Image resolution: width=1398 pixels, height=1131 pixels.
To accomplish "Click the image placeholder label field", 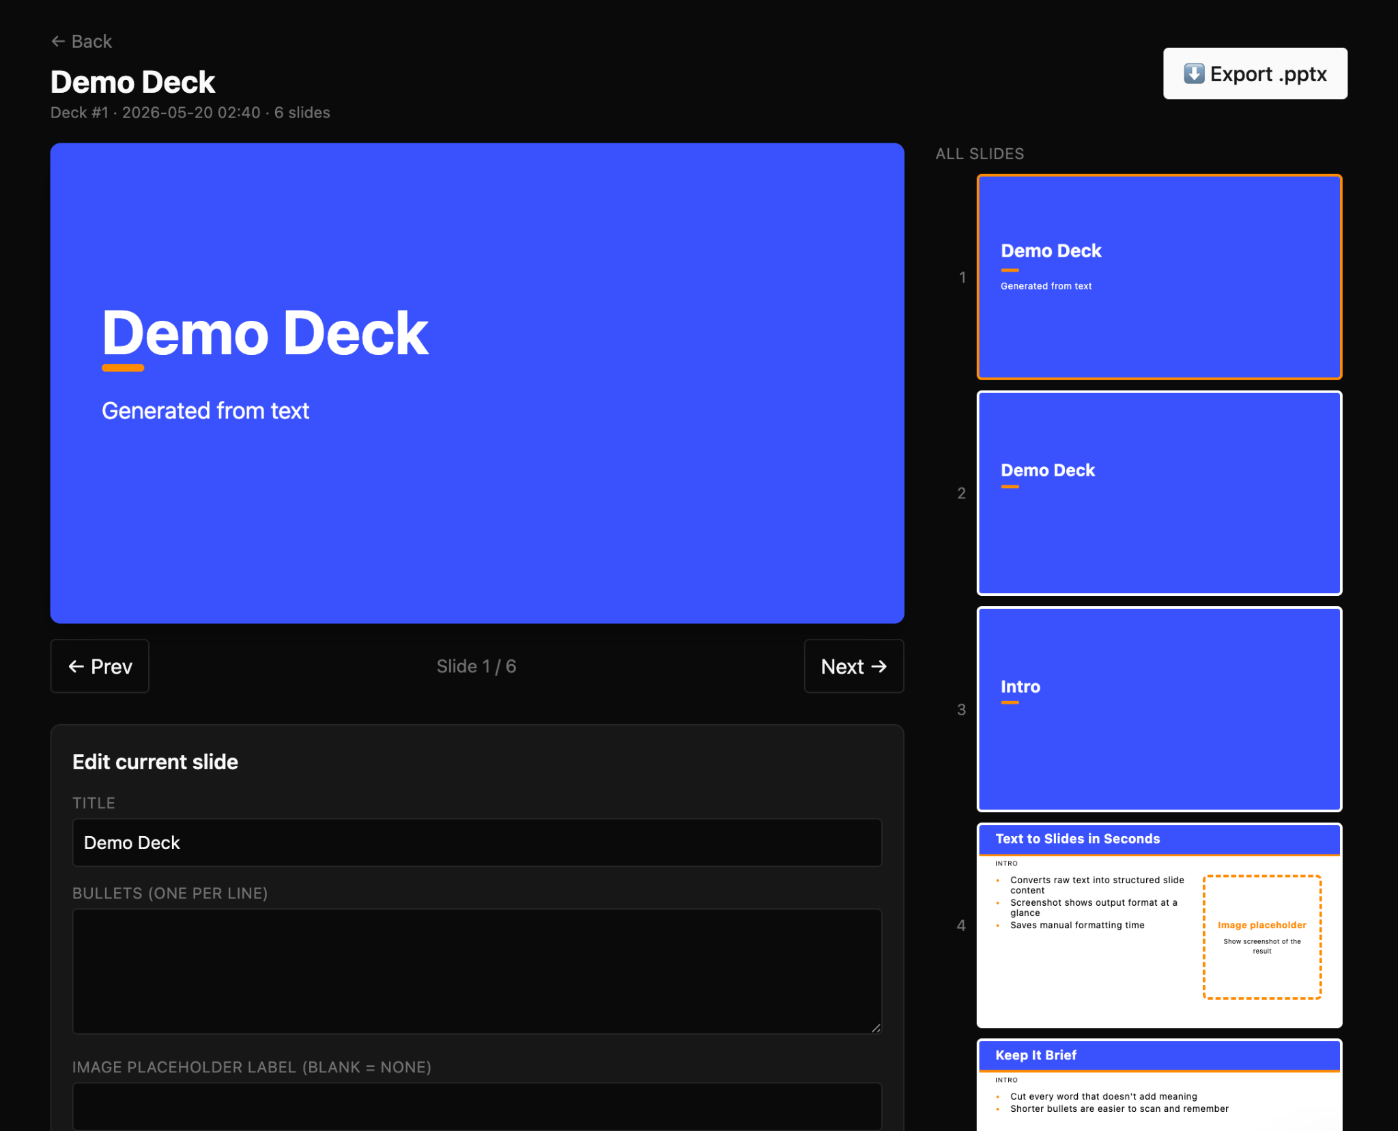I will pos(477,1106).
